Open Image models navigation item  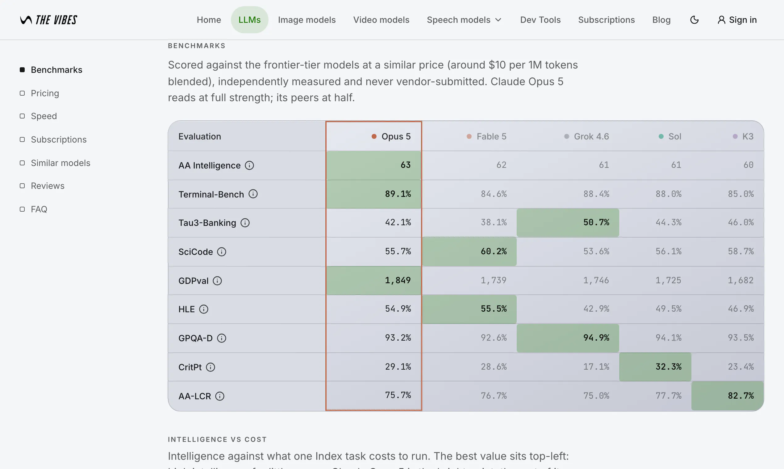tap(307, 20)
